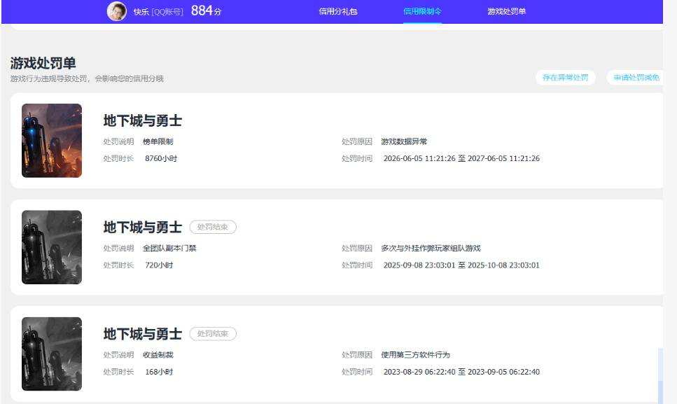Open the 游戏处罚单 tab

[x=506, y=12]
